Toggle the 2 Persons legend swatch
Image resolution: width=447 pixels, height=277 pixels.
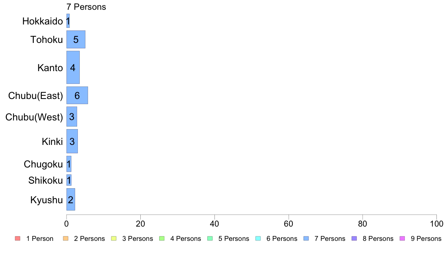(x=65, y=239)
